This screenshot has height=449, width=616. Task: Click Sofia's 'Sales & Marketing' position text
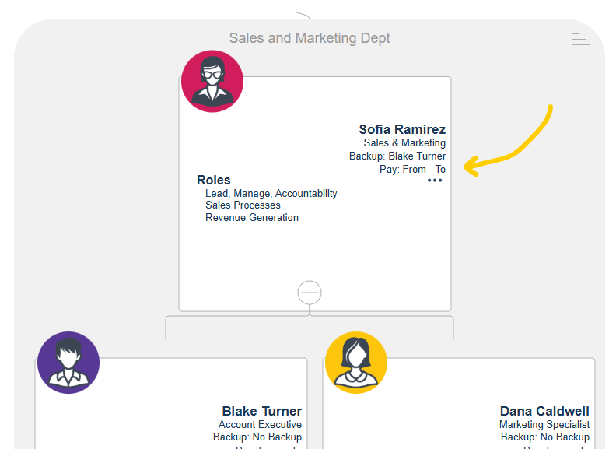[404, 143]
